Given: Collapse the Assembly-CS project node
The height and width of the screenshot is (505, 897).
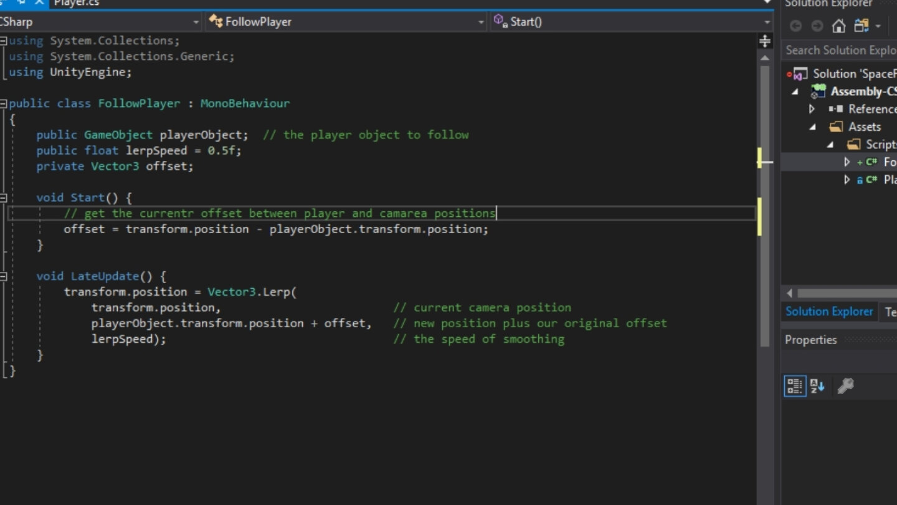Looking at the screenshot, I should click(795, 92).
